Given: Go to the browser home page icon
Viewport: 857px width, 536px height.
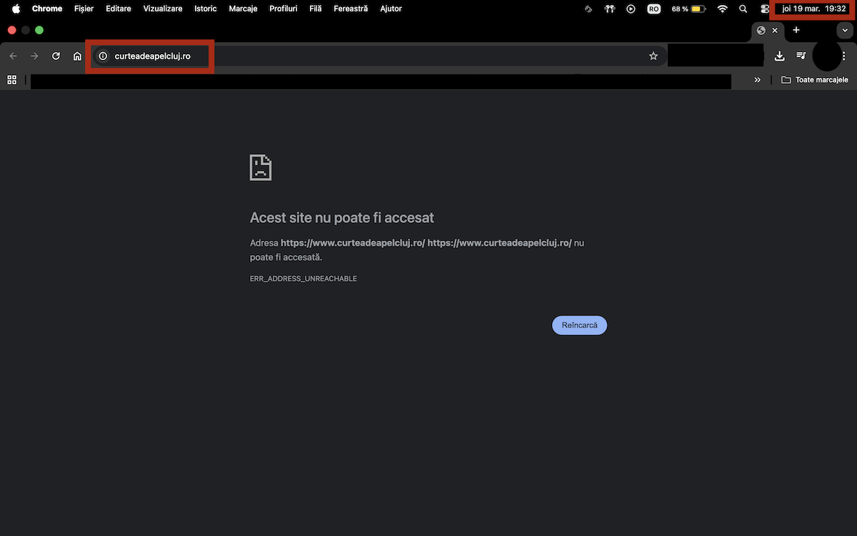Looking at the screenshot, I should 77,56.
